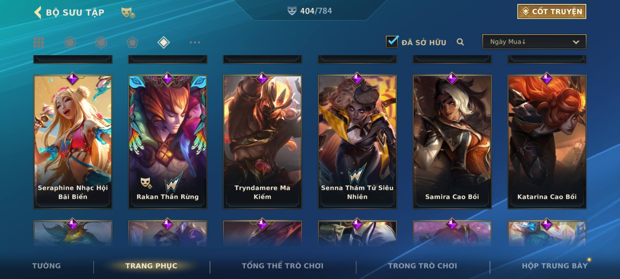
Task: Filter by the pentagon rarity tier icon
Action: click(132, 42)
